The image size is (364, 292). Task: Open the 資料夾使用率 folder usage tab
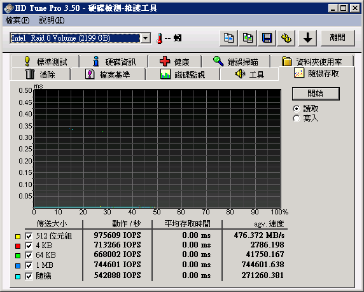pos(312,62)
